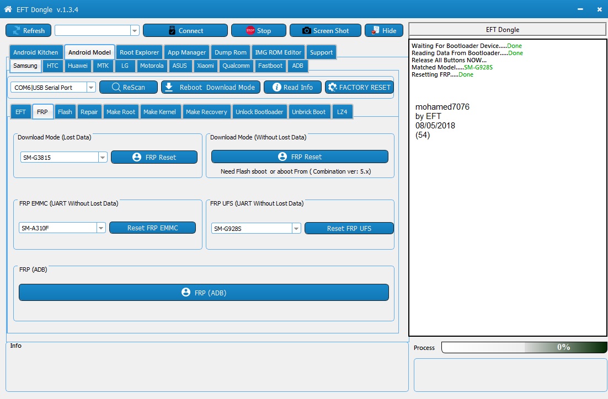Switch to the EFT sub-tab

[20, 112]
